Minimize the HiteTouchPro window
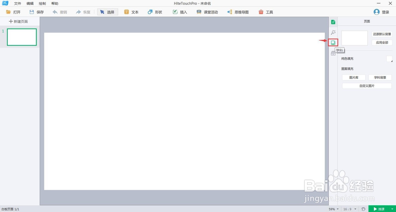The height and width of the screenshot is (212, 396). click(x=379, y=3)
